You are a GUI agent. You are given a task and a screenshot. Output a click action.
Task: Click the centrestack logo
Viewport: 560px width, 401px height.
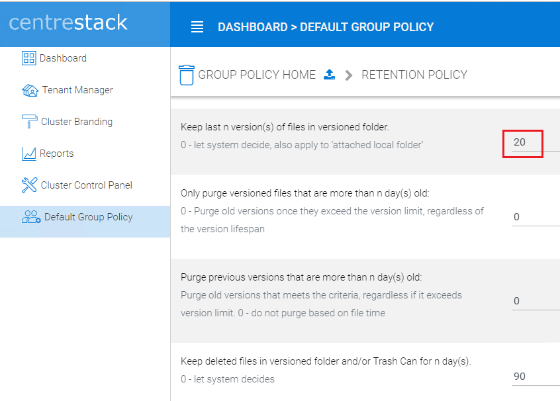[x=68, y=22]
